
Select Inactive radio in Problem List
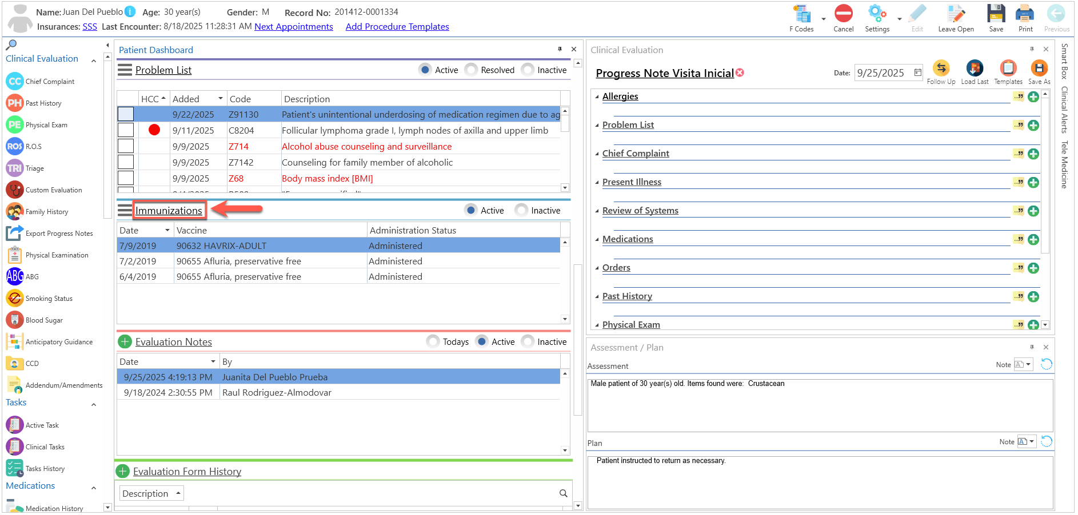[528, 70]
